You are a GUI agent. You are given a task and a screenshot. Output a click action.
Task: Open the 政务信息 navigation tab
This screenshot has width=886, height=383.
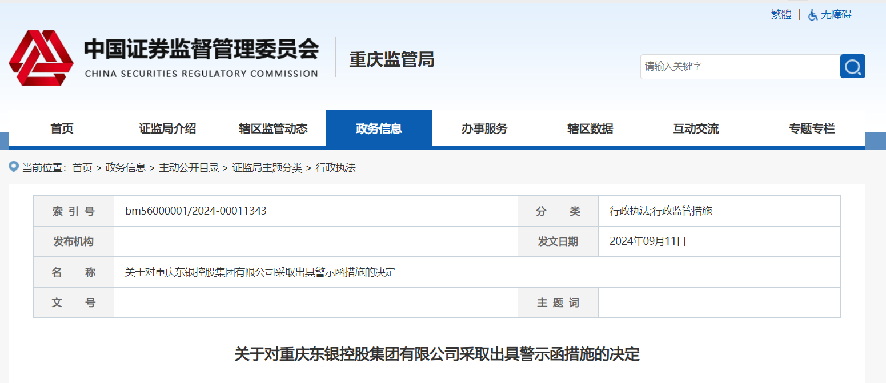coord(379,128)
